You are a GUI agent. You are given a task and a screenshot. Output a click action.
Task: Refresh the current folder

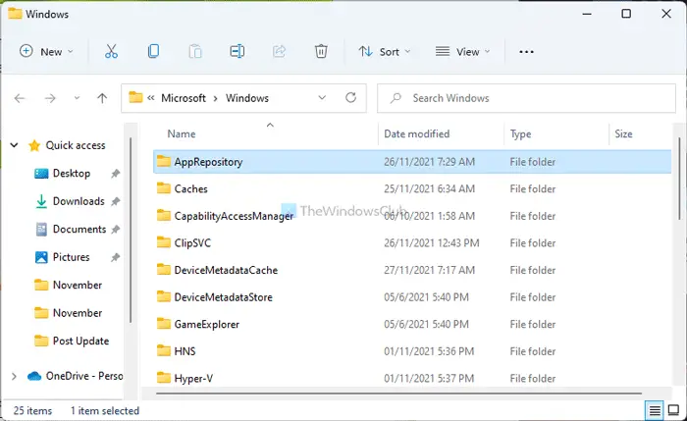(x=350, y=98)
